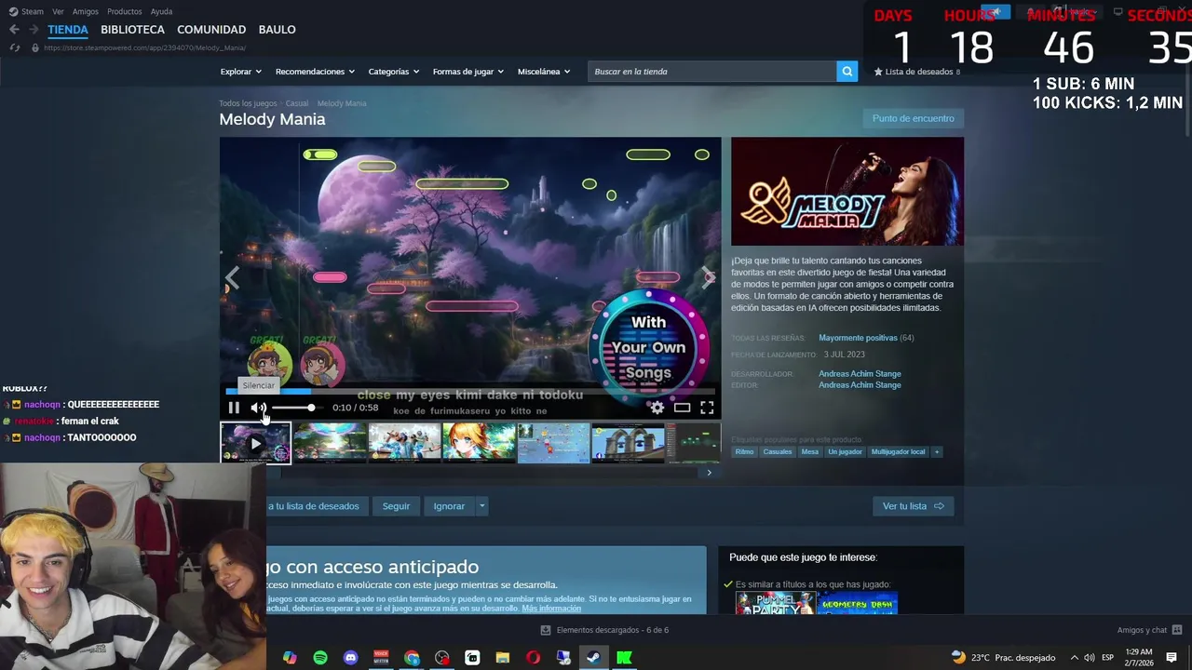The width and height of the screenshot is (1192, 670).
Task: Expand the Formas de jugar dropdown
Action: pyautogui.click(x=467, y=72)
